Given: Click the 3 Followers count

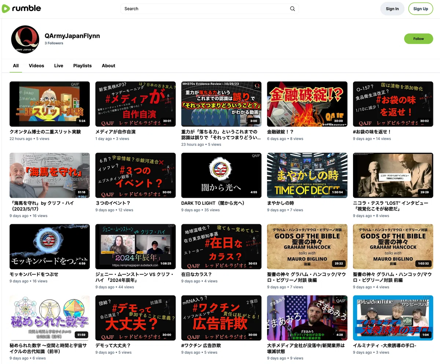Looking at the screenshot, I should tap(54, 43).
